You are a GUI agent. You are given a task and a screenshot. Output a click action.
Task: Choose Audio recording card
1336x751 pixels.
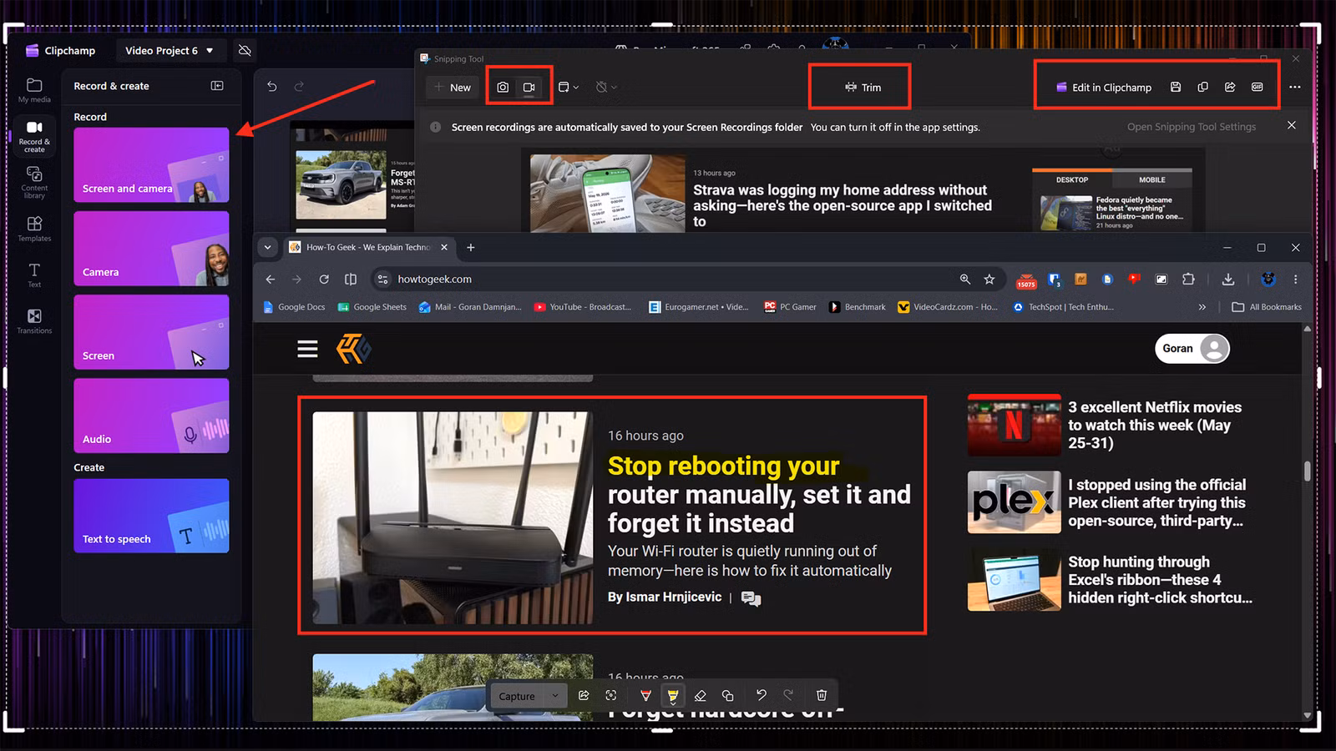(x=151, y=416)
